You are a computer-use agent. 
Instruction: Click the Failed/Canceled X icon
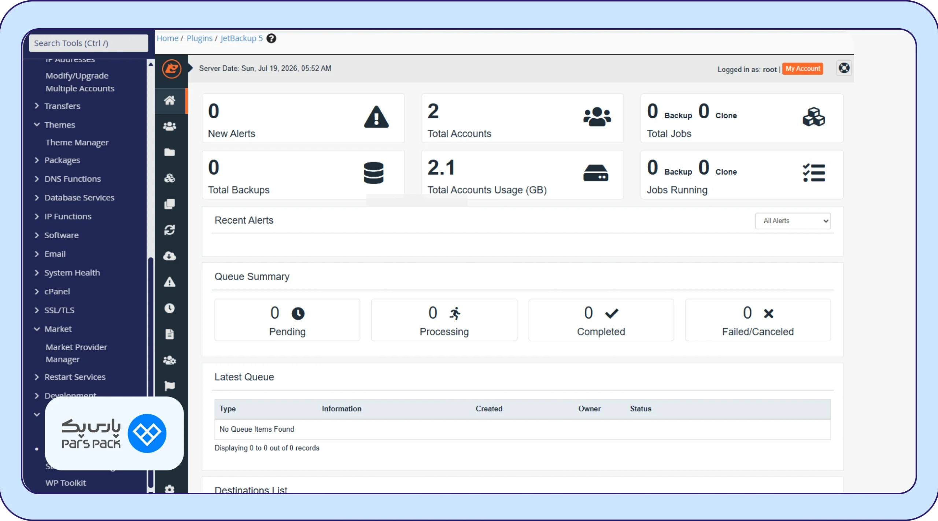(x=768, y=313)
